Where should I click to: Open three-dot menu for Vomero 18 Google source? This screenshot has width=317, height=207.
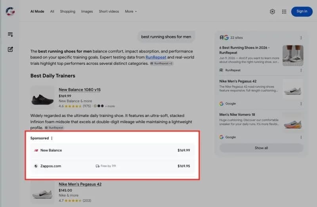[301, 137]
